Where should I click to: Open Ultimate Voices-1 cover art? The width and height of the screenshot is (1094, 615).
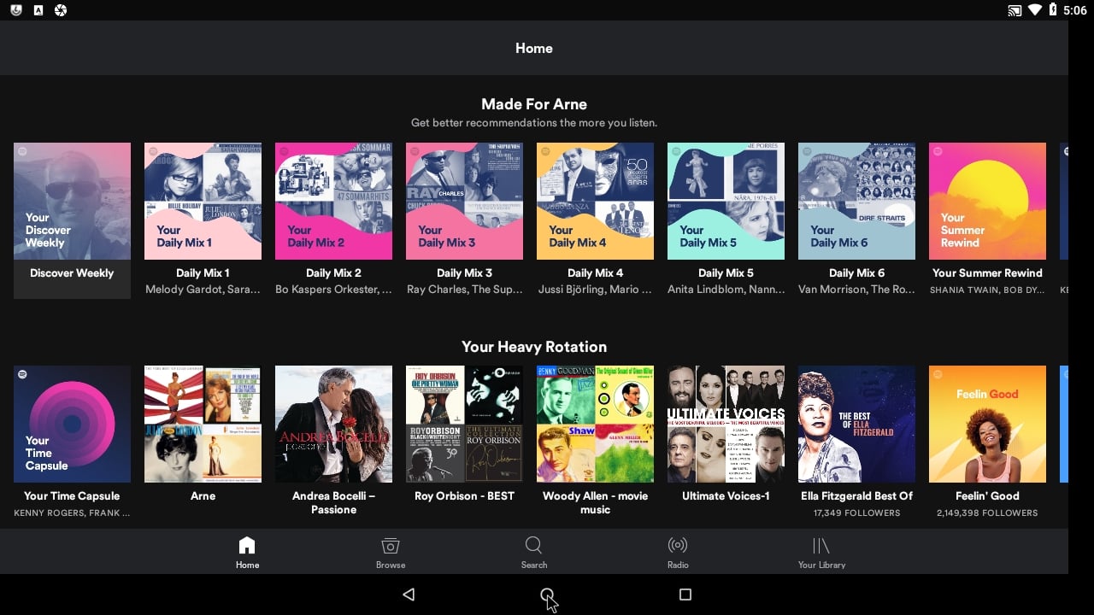click(x=726, y=425)
